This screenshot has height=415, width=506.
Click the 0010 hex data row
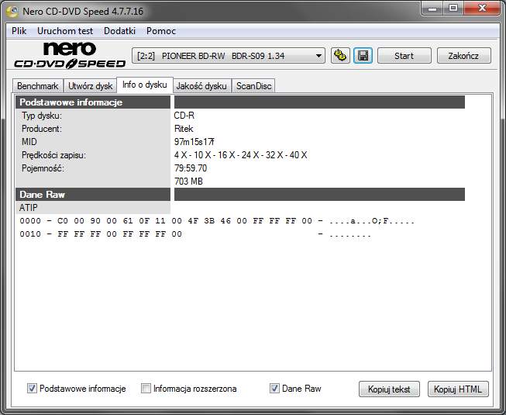pos(195,234)
